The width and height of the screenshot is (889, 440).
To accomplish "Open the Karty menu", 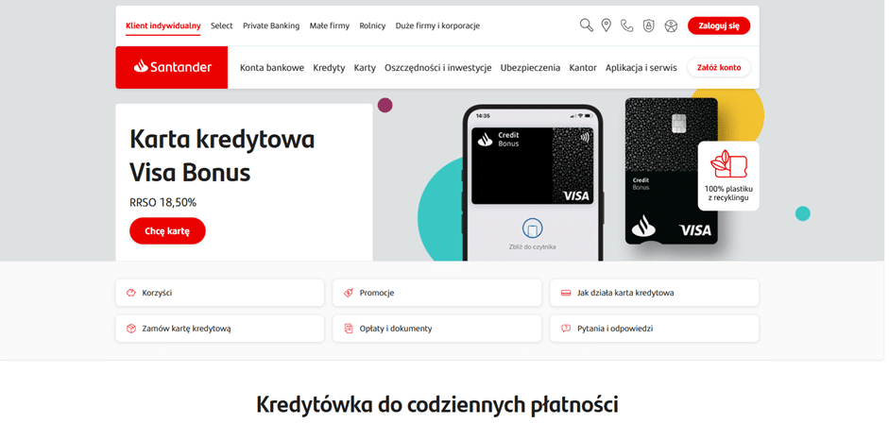I will (x=365, y=67).
